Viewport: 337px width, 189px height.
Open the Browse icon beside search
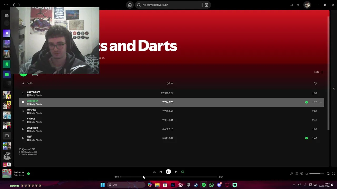(x=206, y=5)
